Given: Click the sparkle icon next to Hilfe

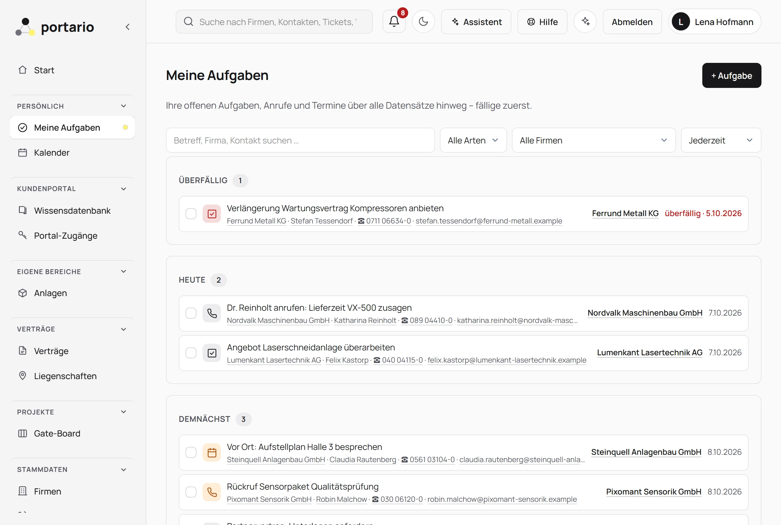Looking at the screenshot, I should click(x=585, y=22).
